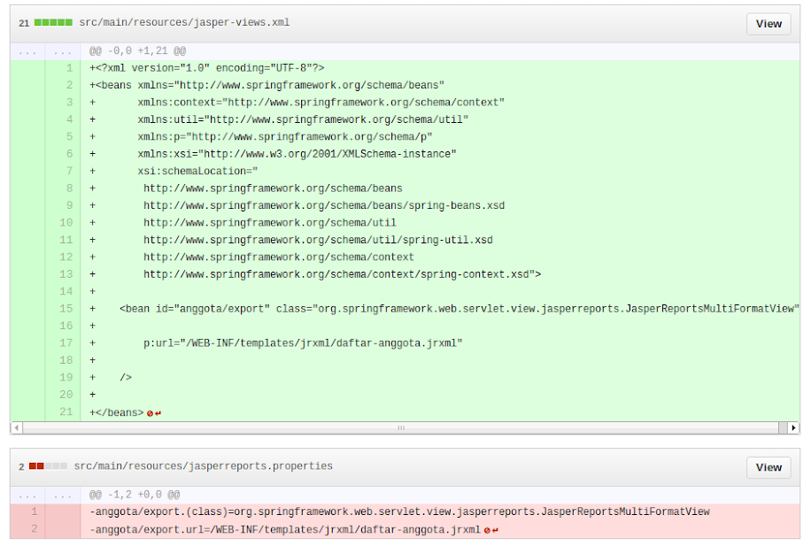
Task: Click the p:url daftar-anggota.jrxml code line
Action: click(275, 343)
